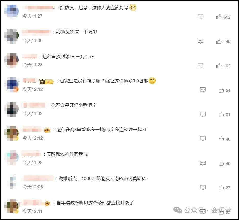Open reply icon for 那她凭啥值一千万呢 comment
This screenshot has width=239, height=220.
pos(201,41)
